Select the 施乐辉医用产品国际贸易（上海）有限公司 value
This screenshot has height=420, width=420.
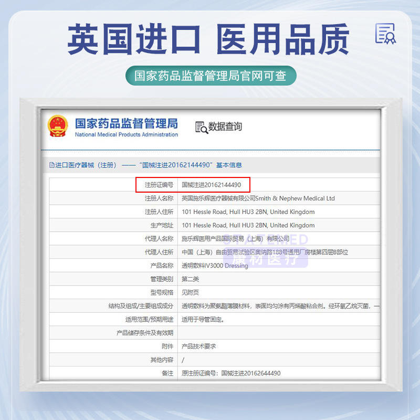235,239
